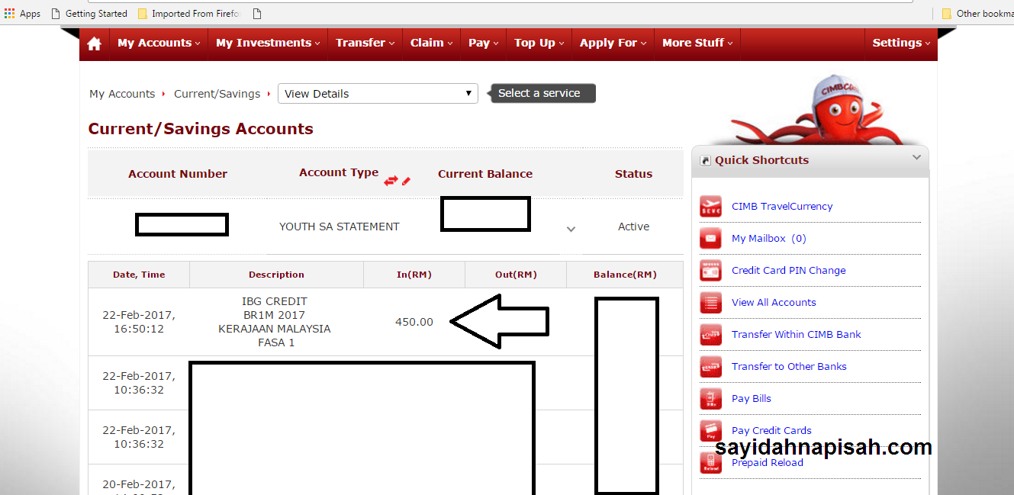
Task: Open the Top Up menu
Action: click(x=539, y=43)
